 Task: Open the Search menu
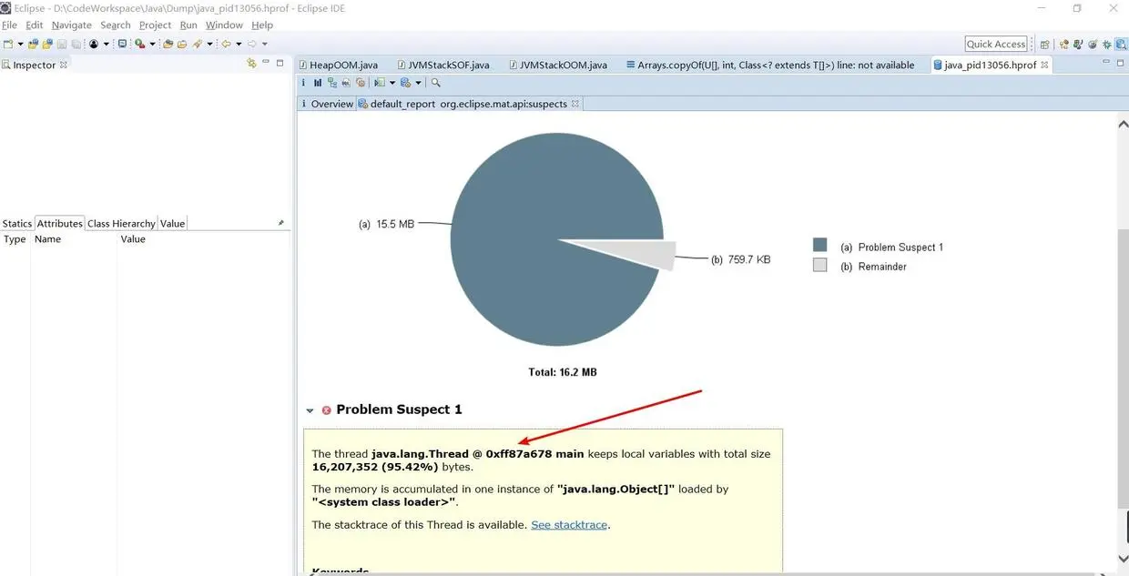[116, 25]
